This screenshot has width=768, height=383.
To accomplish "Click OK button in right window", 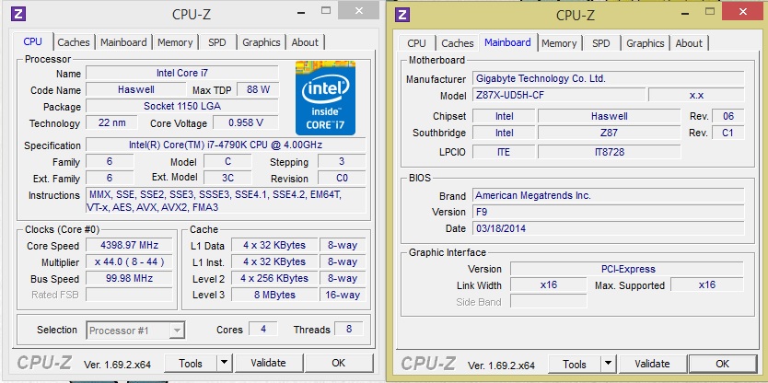I will click(x=723, y=364).
